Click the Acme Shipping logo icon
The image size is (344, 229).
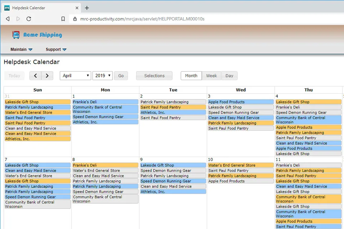click(16, 35)
